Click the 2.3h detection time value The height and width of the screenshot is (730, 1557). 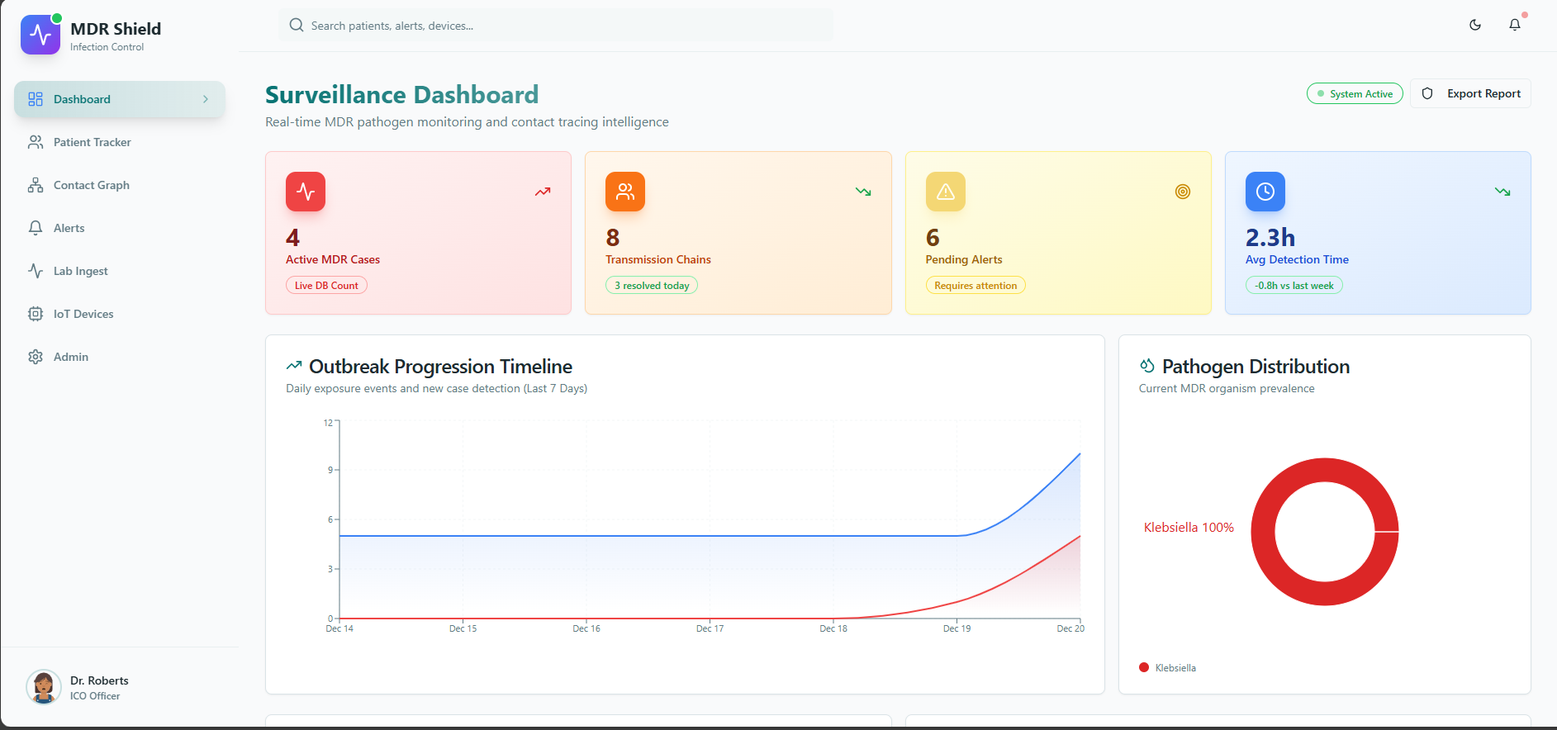point(1270,238)
